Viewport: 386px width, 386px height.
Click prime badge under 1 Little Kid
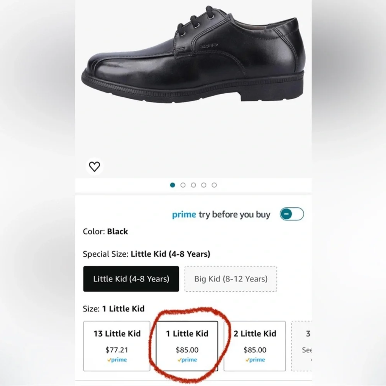coord(187,360)
